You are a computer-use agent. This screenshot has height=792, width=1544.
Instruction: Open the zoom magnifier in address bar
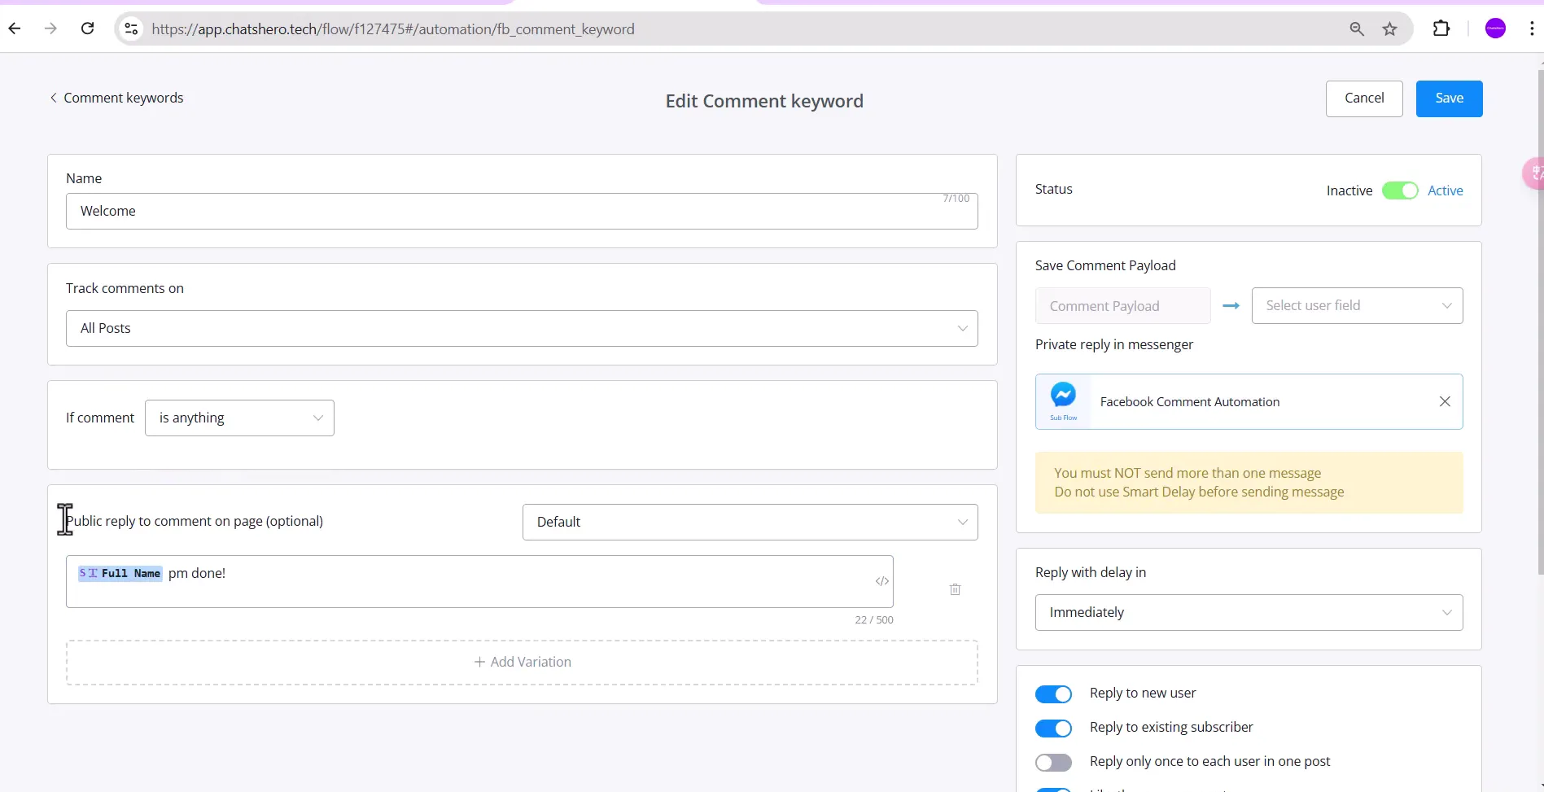click(x=1356, y=28)
